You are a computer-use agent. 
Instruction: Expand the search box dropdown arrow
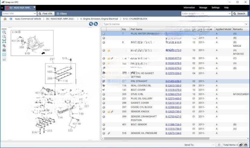(229, 14)
